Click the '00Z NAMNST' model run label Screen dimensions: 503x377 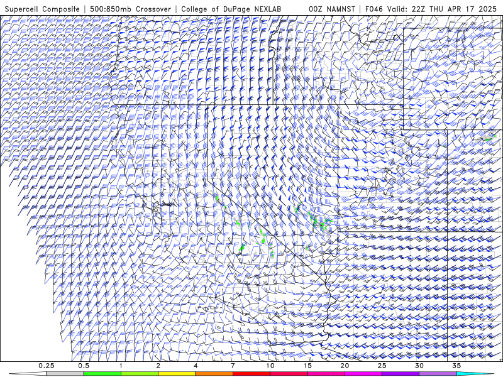(x=332, y=9)
